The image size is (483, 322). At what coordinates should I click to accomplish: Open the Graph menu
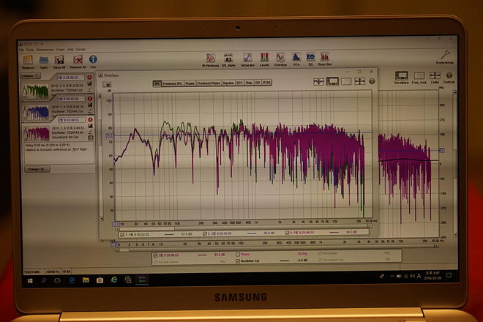[60, 49]
